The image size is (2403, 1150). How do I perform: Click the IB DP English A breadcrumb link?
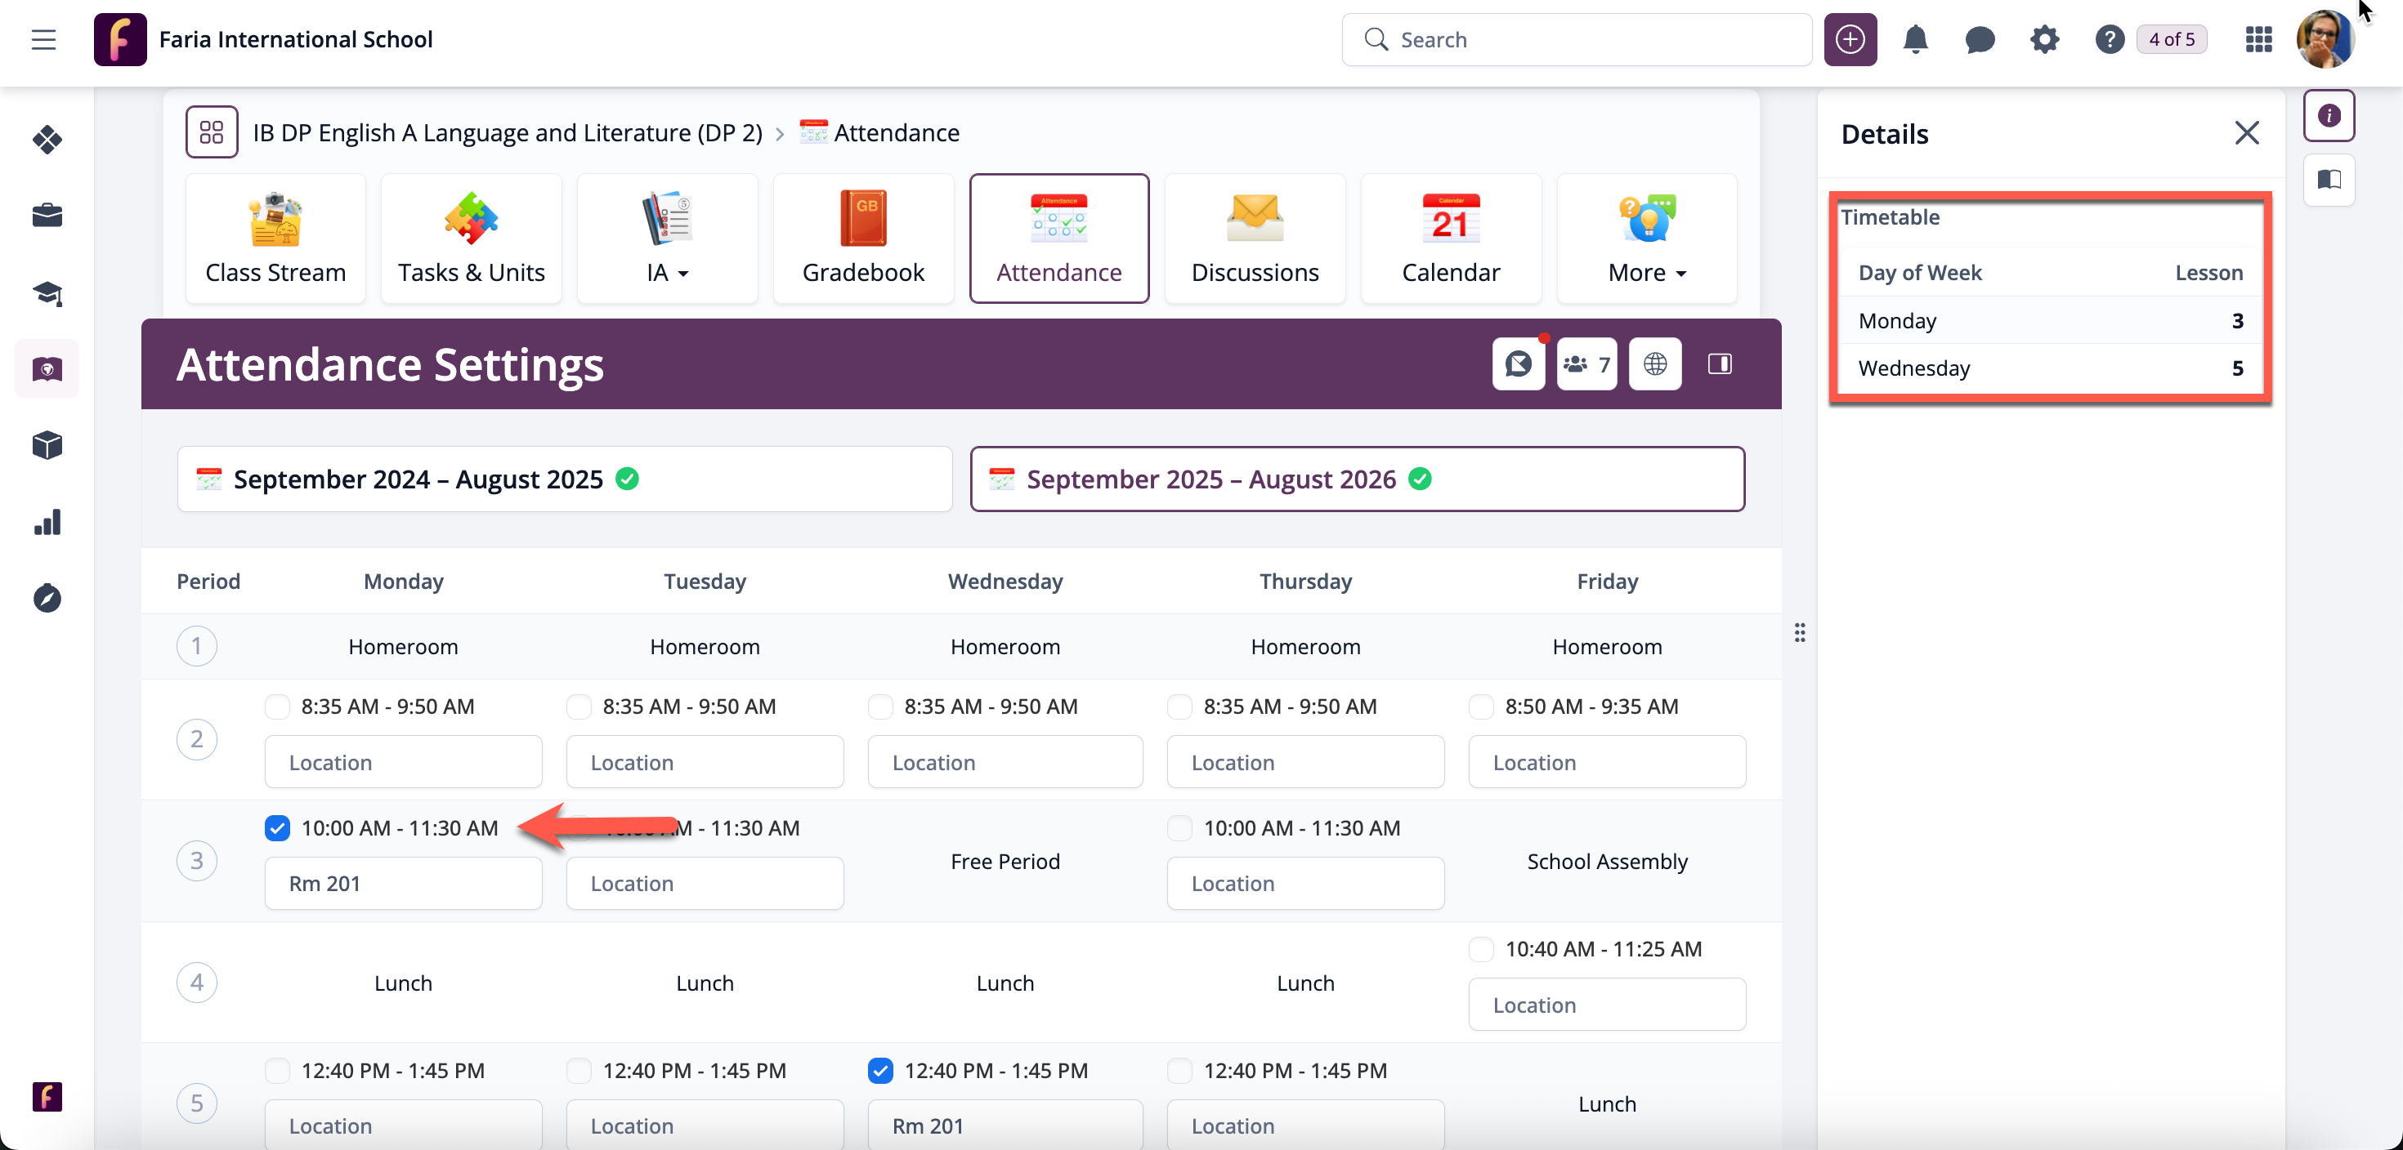pyautogui.click(x=508, y=132)
